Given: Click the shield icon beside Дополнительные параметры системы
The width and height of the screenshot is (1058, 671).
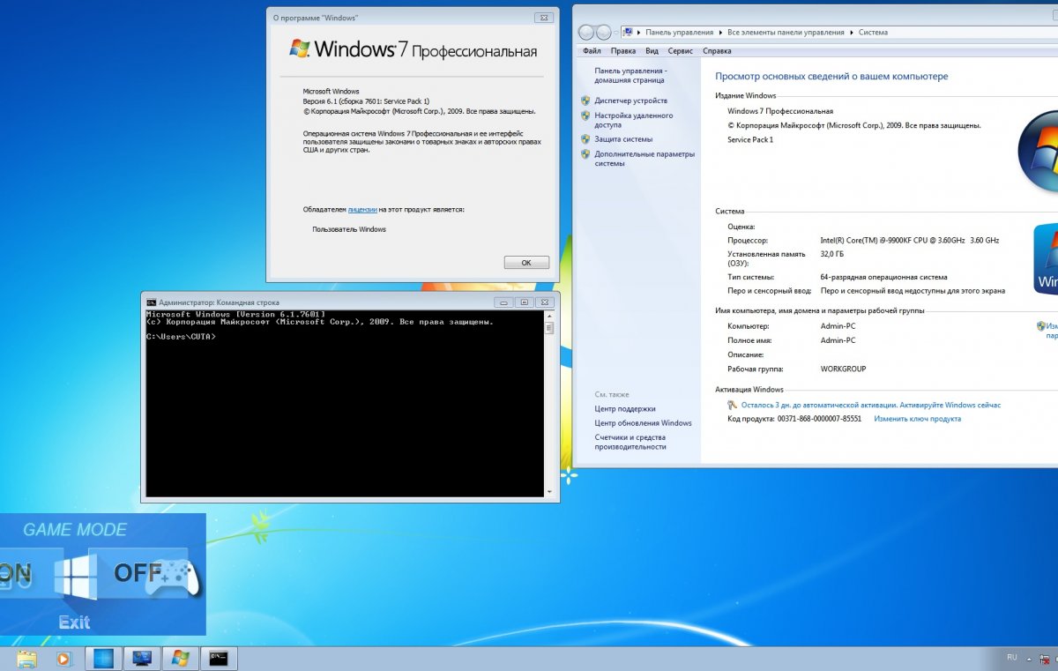Looking at the screenshot, I should click(585, 154).
